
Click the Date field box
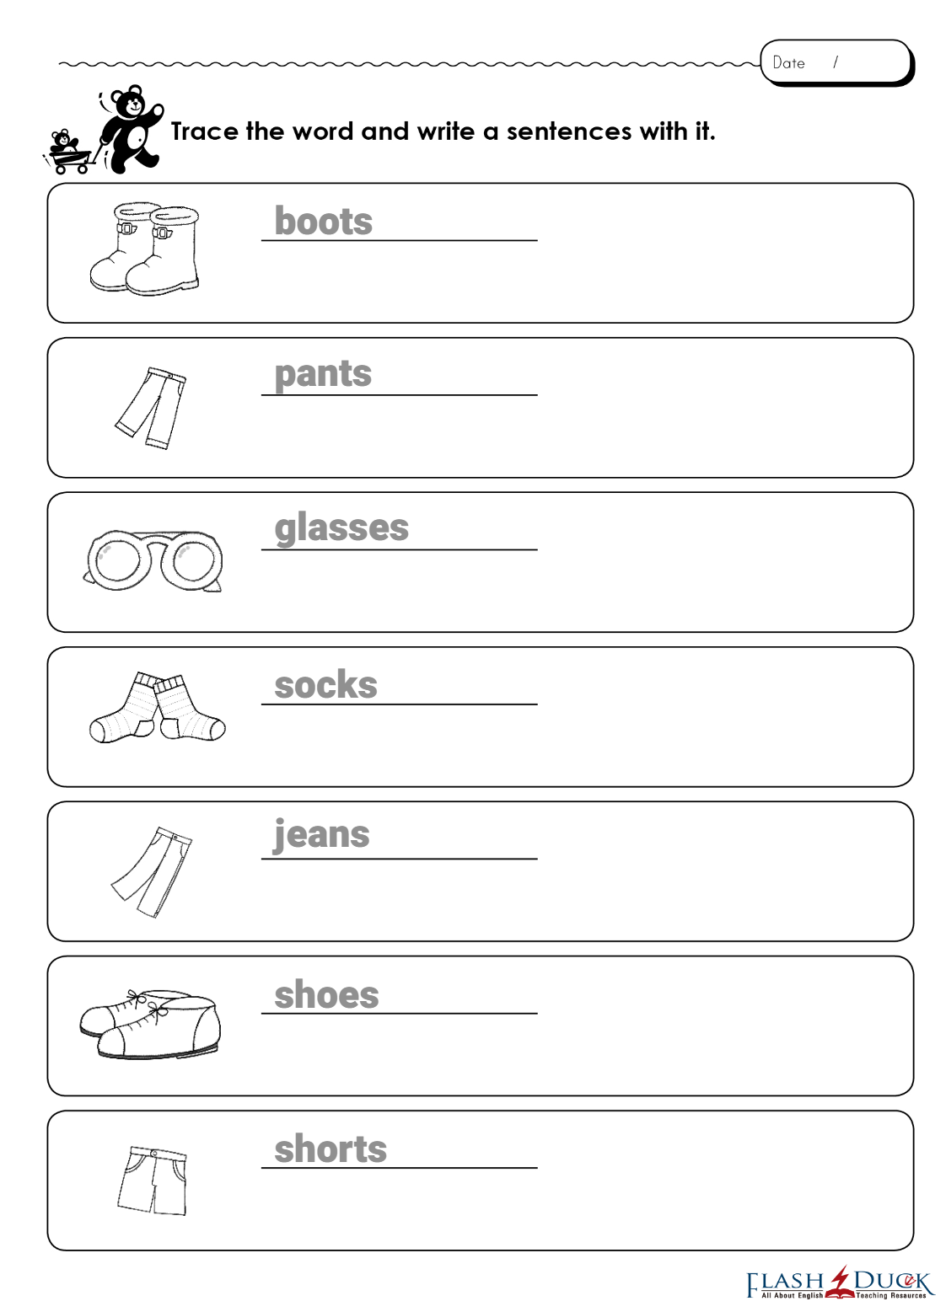click(835, 62)
